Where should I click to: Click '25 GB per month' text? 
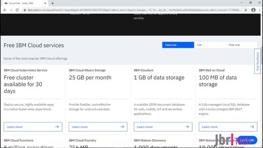(x=90, y=78)
